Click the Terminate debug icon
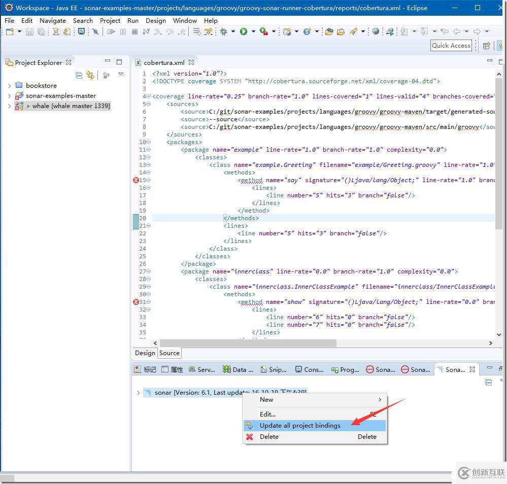 pyautogui.click(x=135, y=31)
